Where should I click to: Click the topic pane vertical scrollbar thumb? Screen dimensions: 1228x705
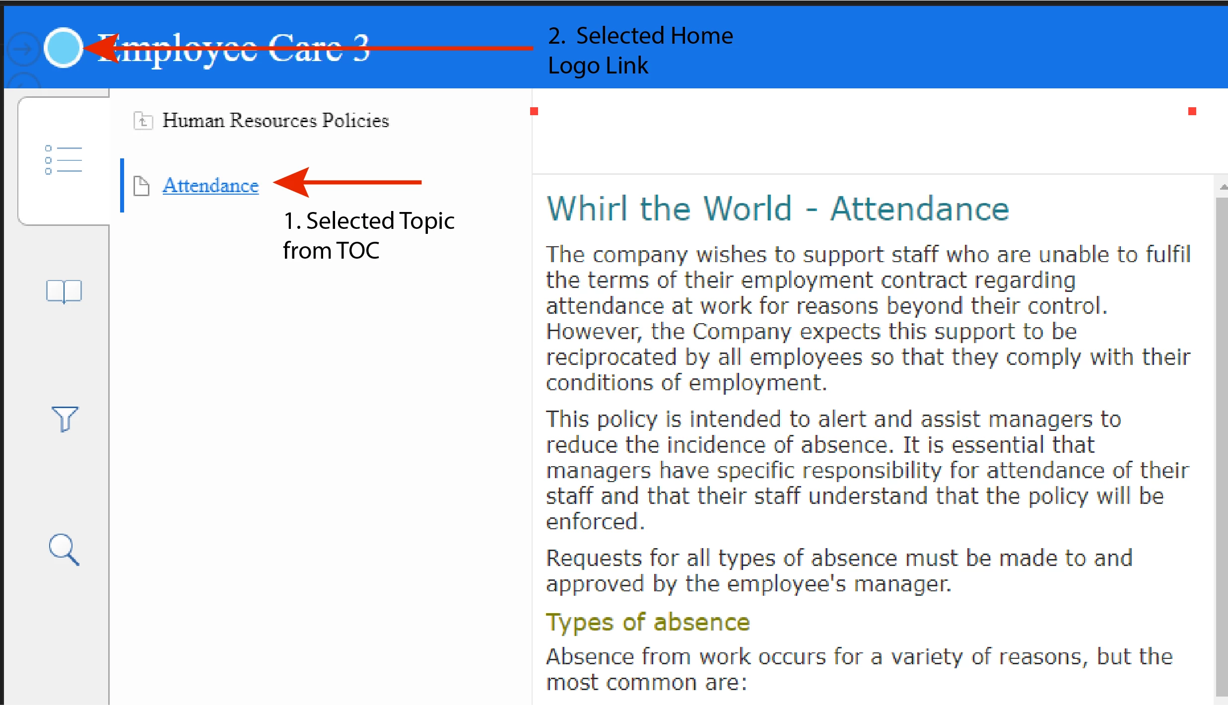[1222, 447]
